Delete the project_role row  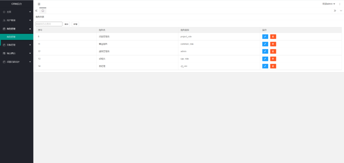tap(273, 37)
